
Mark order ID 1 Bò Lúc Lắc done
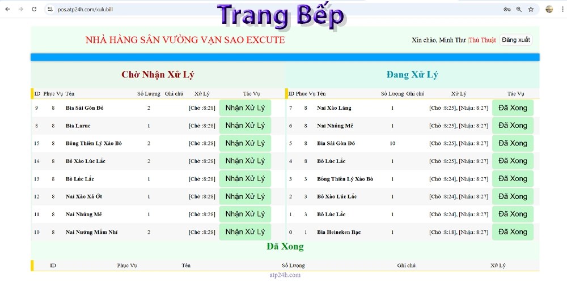click(x=513, y=214)
